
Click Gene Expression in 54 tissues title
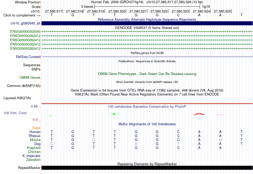click(147, 90)
